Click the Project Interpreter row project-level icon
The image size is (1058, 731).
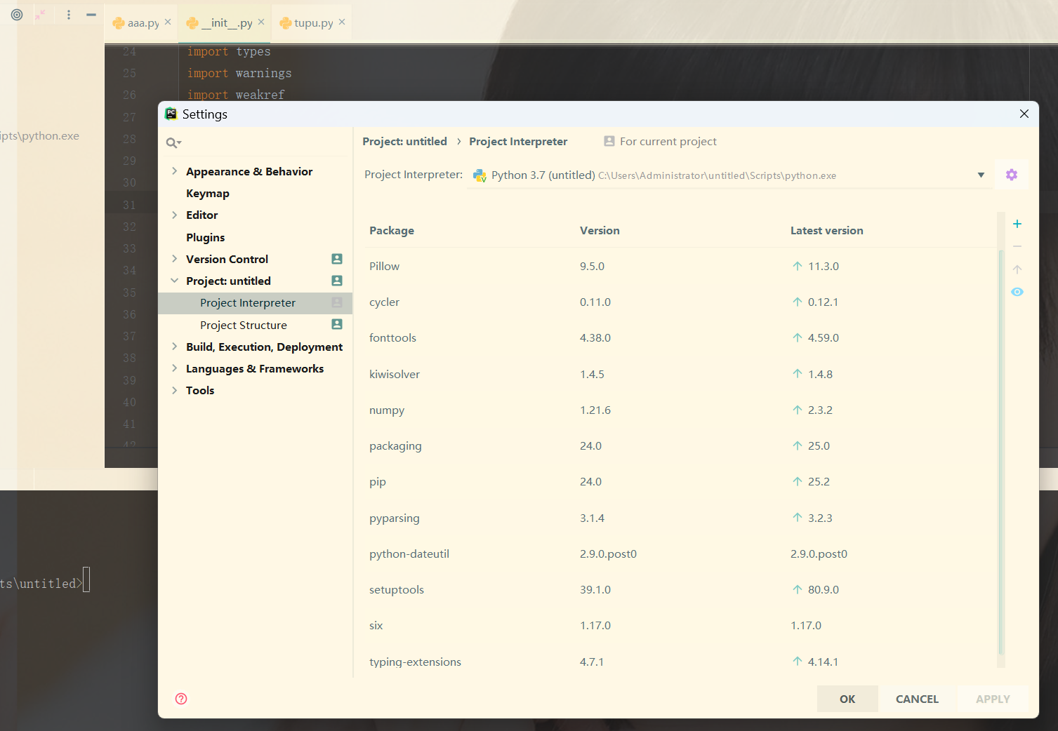point(337,302)
